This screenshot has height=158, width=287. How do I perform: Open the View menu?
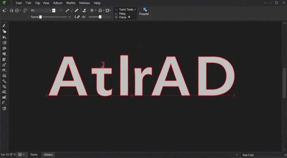46,3
